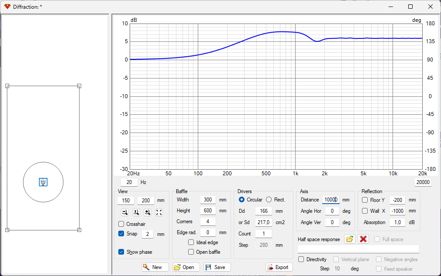Click the Half space response label
The height and width of the screenshot is (276, 441).
tap(319, 239)
